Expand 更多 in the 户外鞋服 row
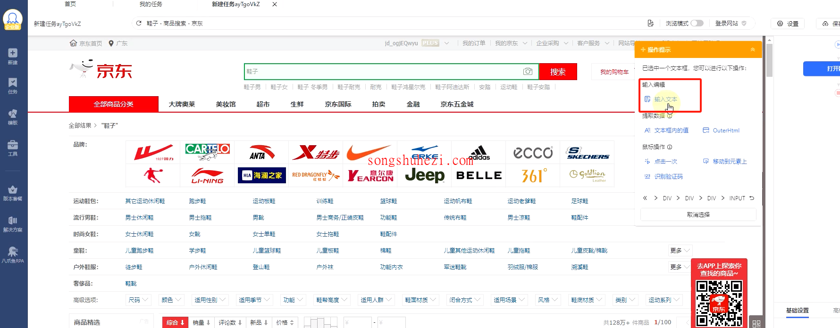The height and width of the screenshot is (328, 840). (680, 267)
